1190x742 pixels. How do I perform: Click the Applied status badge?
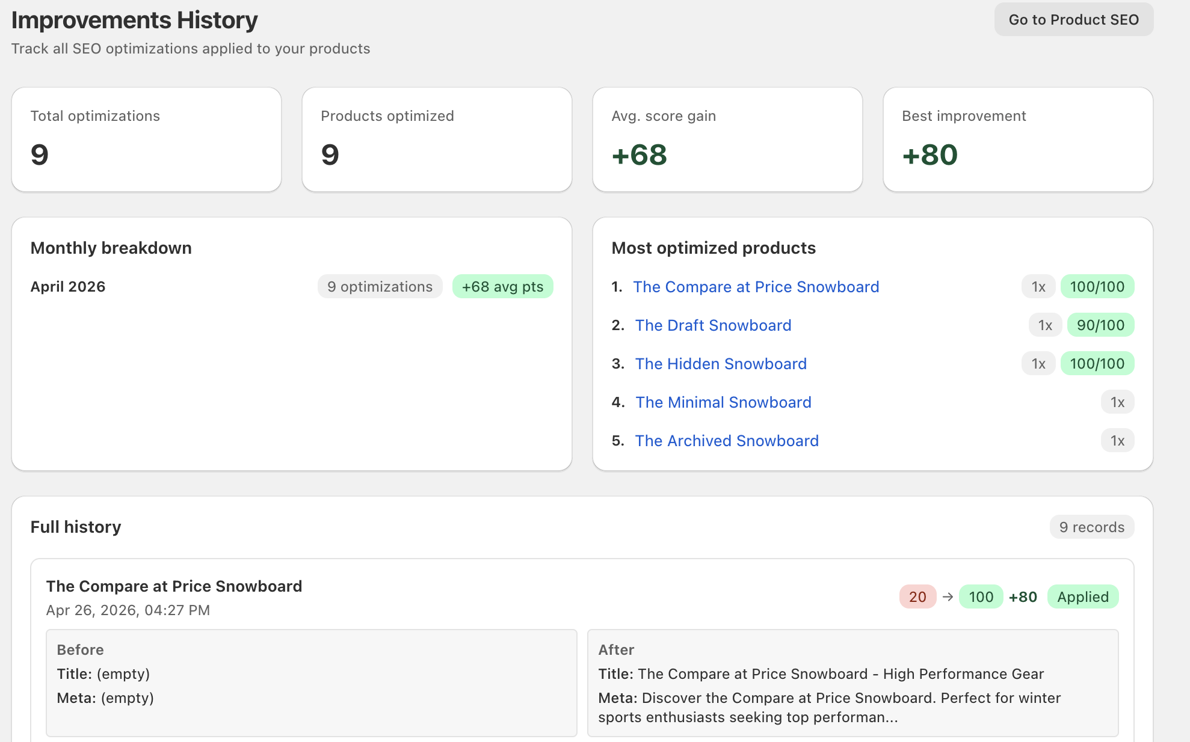pos(1082,597)
